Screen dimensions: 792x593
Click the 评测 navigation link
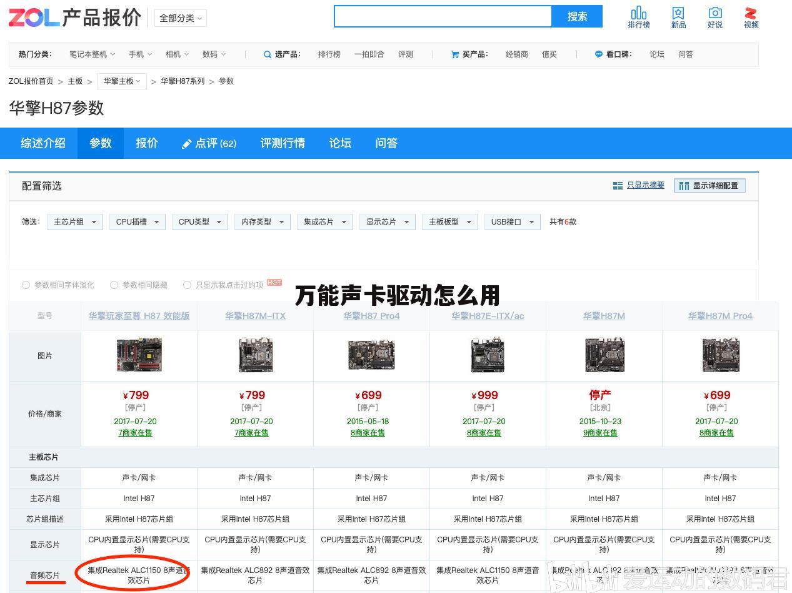pos(406,54)
